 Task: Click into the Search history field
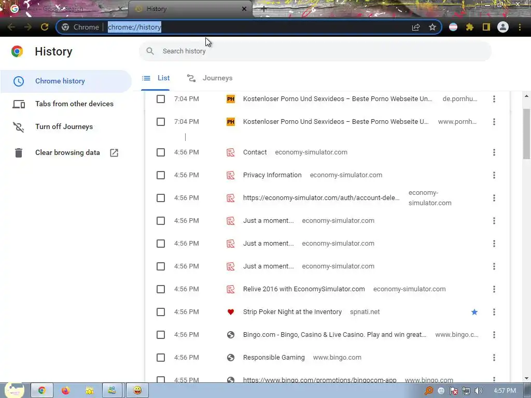(315, 51)
